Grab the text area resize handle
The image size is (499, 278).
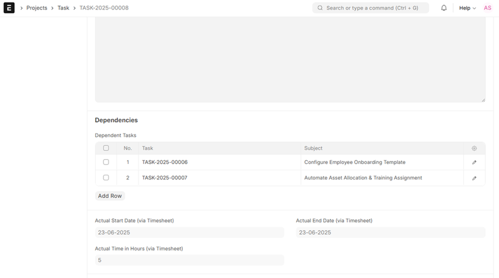[483, 100]
